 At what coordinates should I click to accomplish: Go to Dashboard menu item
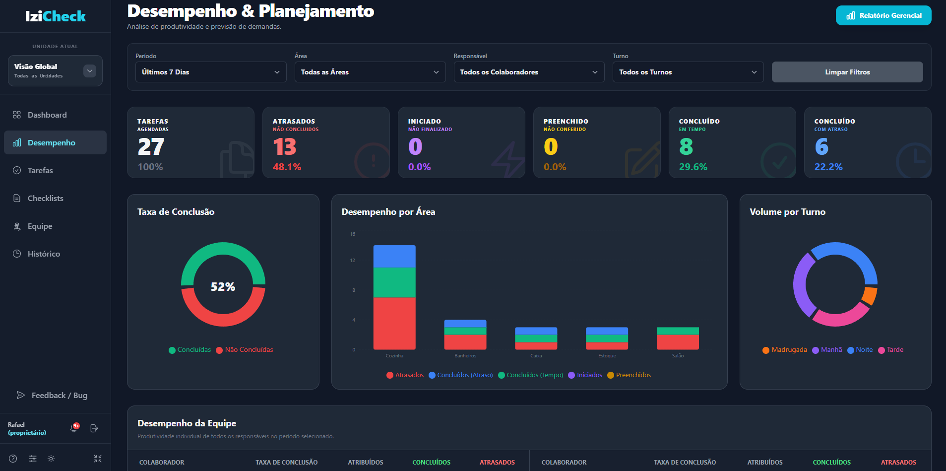(x=55, y=115)
